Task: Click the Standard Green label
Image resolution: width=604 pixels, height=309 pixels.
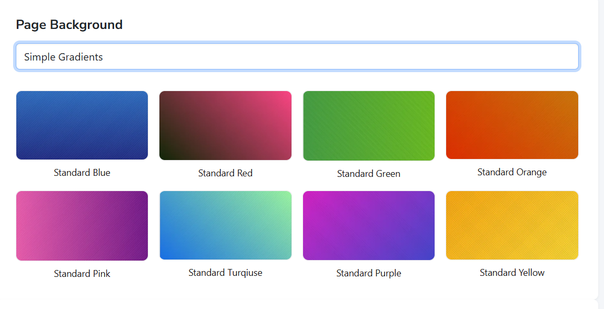Action: [368, 174]
